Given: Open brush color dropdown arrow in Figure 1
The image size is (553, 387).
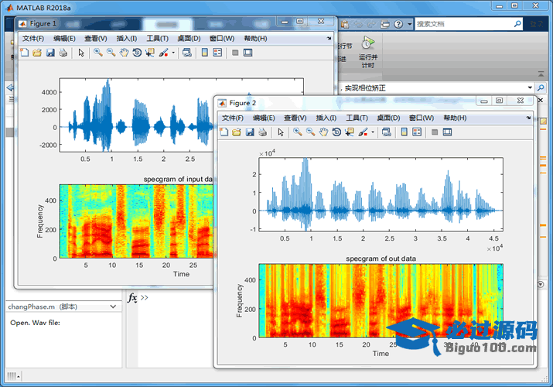Looking at the screenshot, I should pos(173,53).
